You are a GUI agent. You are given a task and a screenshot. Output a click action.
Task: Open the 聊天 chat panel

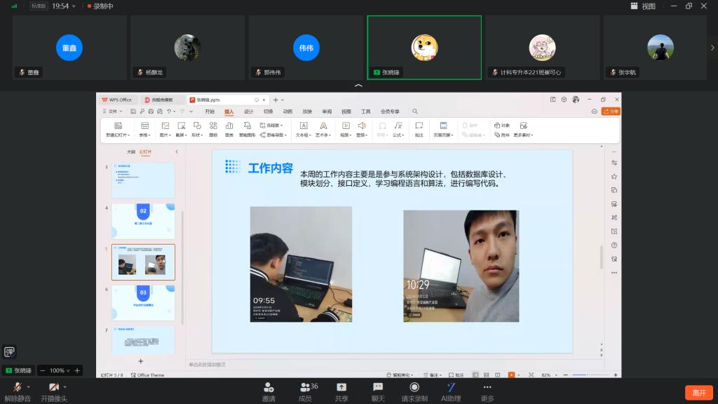click(378, 387)
